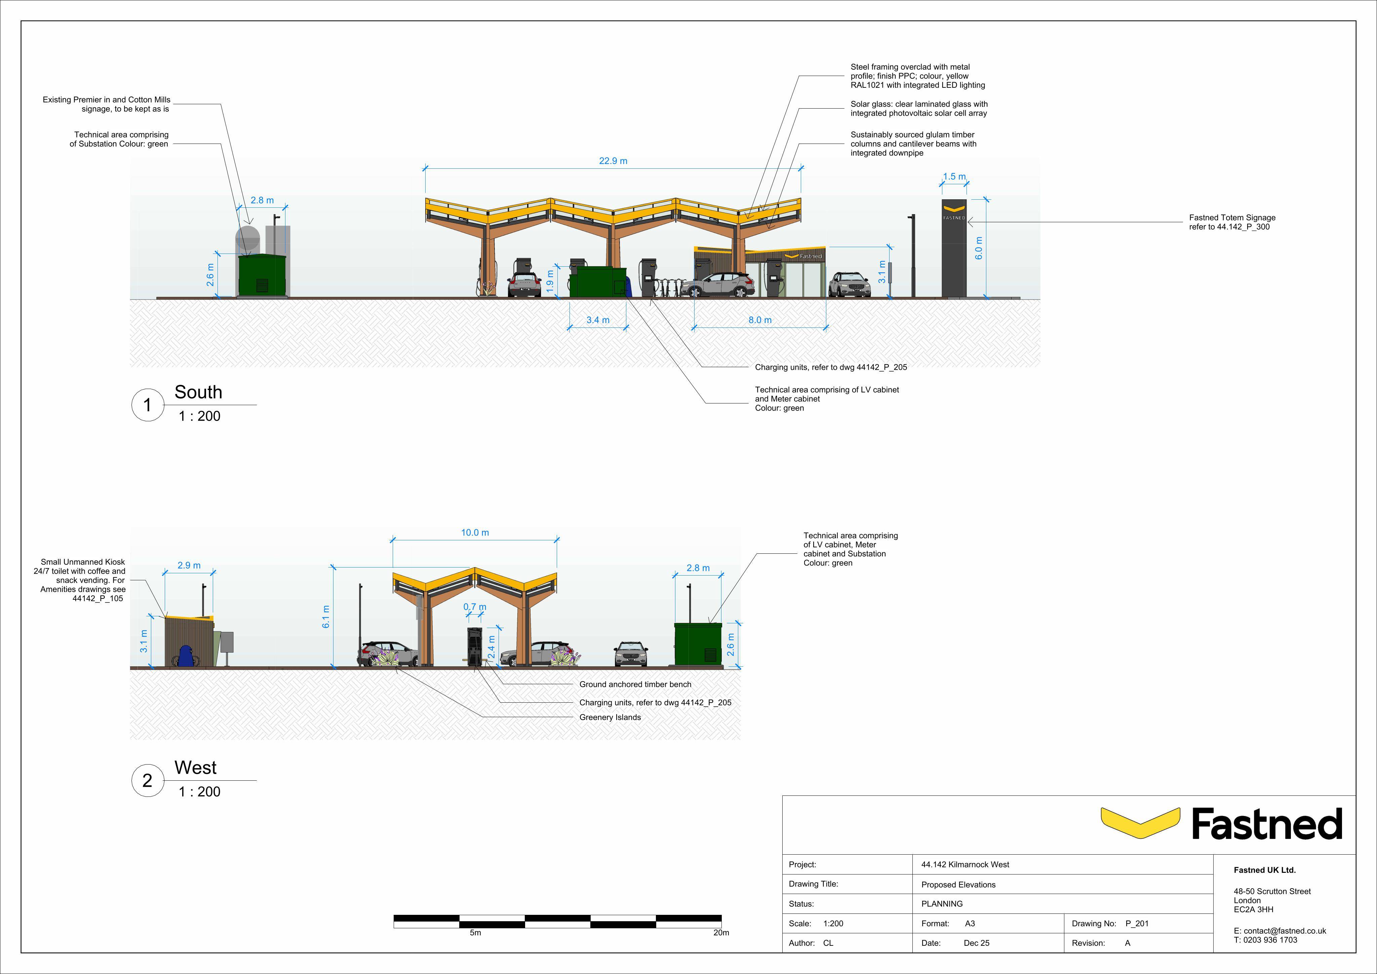Click the Greenery Islands label

[x=610, y=717]
